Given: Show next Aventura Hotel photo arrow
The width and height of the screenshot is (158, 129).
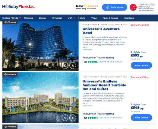Looking at the screenshot, I should pos(73,66).
